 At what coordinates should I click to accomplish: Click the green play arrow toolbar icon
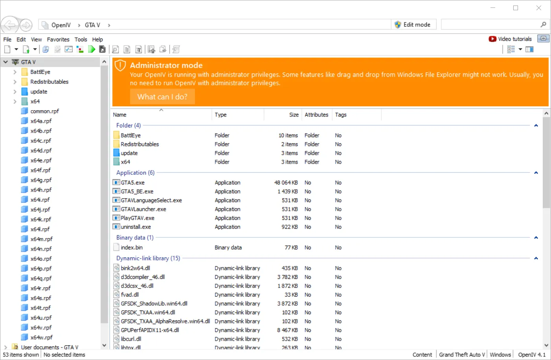click(x=92, y=49)
